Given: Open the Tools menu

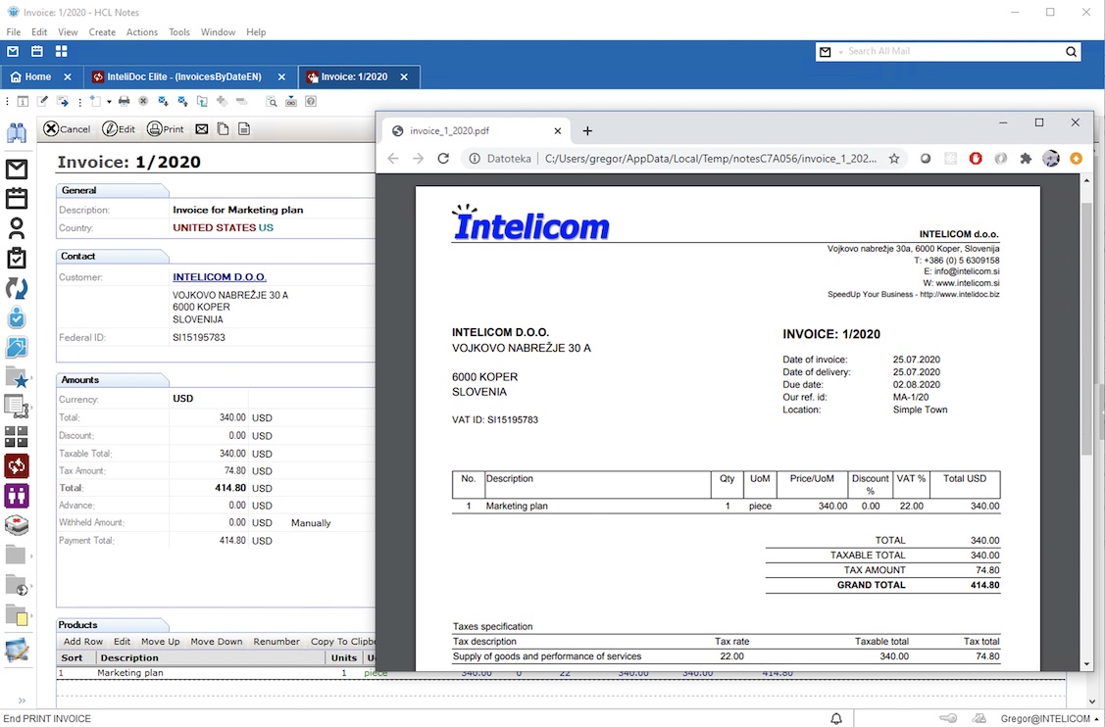Looking at the screenshot, I should [x=179, y=31].
